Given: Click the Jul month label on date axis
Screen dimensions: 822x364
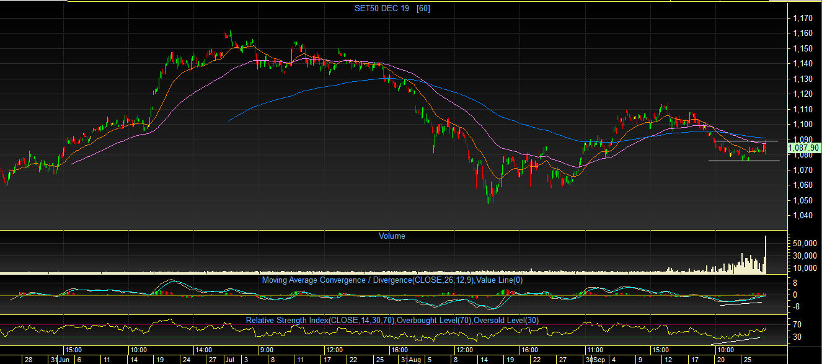Looking at the screenshot, I should (229, 360).
